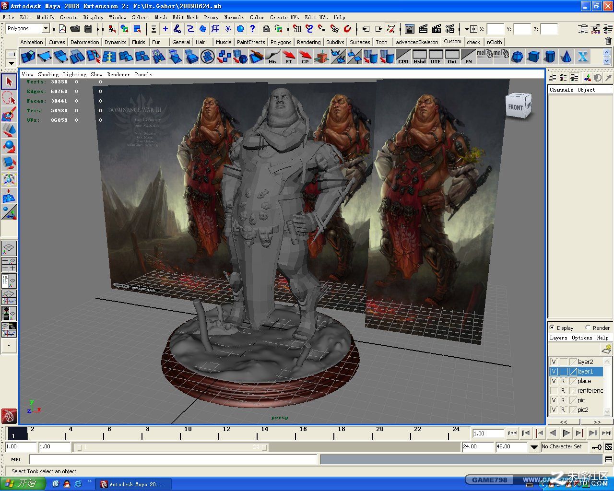Image resolution: width=614 pixels, height=491 pixels.
Task: Click the Hshd shelf button
Action: (x=420, y=57)
